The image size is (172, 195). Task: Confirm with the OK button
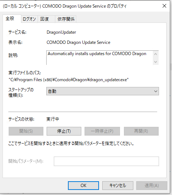83,186
